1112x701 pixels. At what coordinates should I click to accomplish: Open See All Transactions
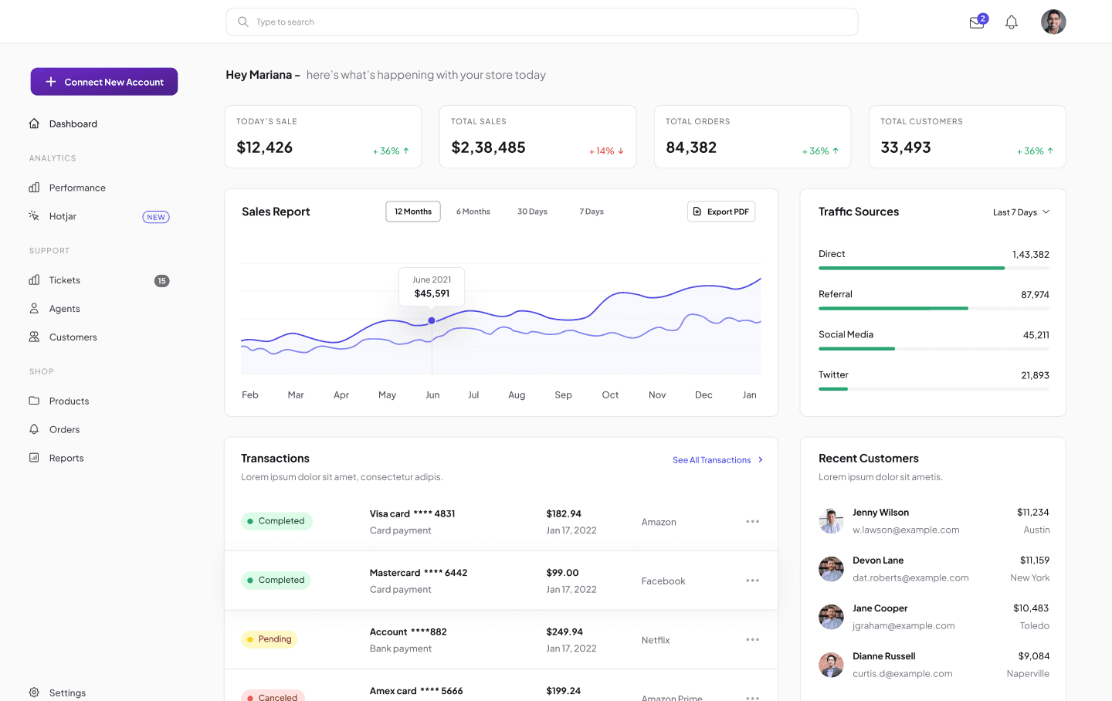pyautogui.click(x=712, y=459)
